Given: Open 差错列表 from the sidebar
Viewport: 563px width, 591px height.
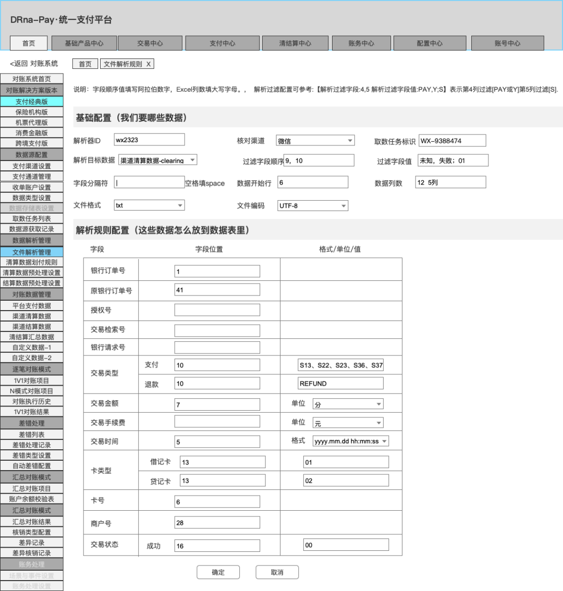Looking at the screenshot, I should coord(32,435).
